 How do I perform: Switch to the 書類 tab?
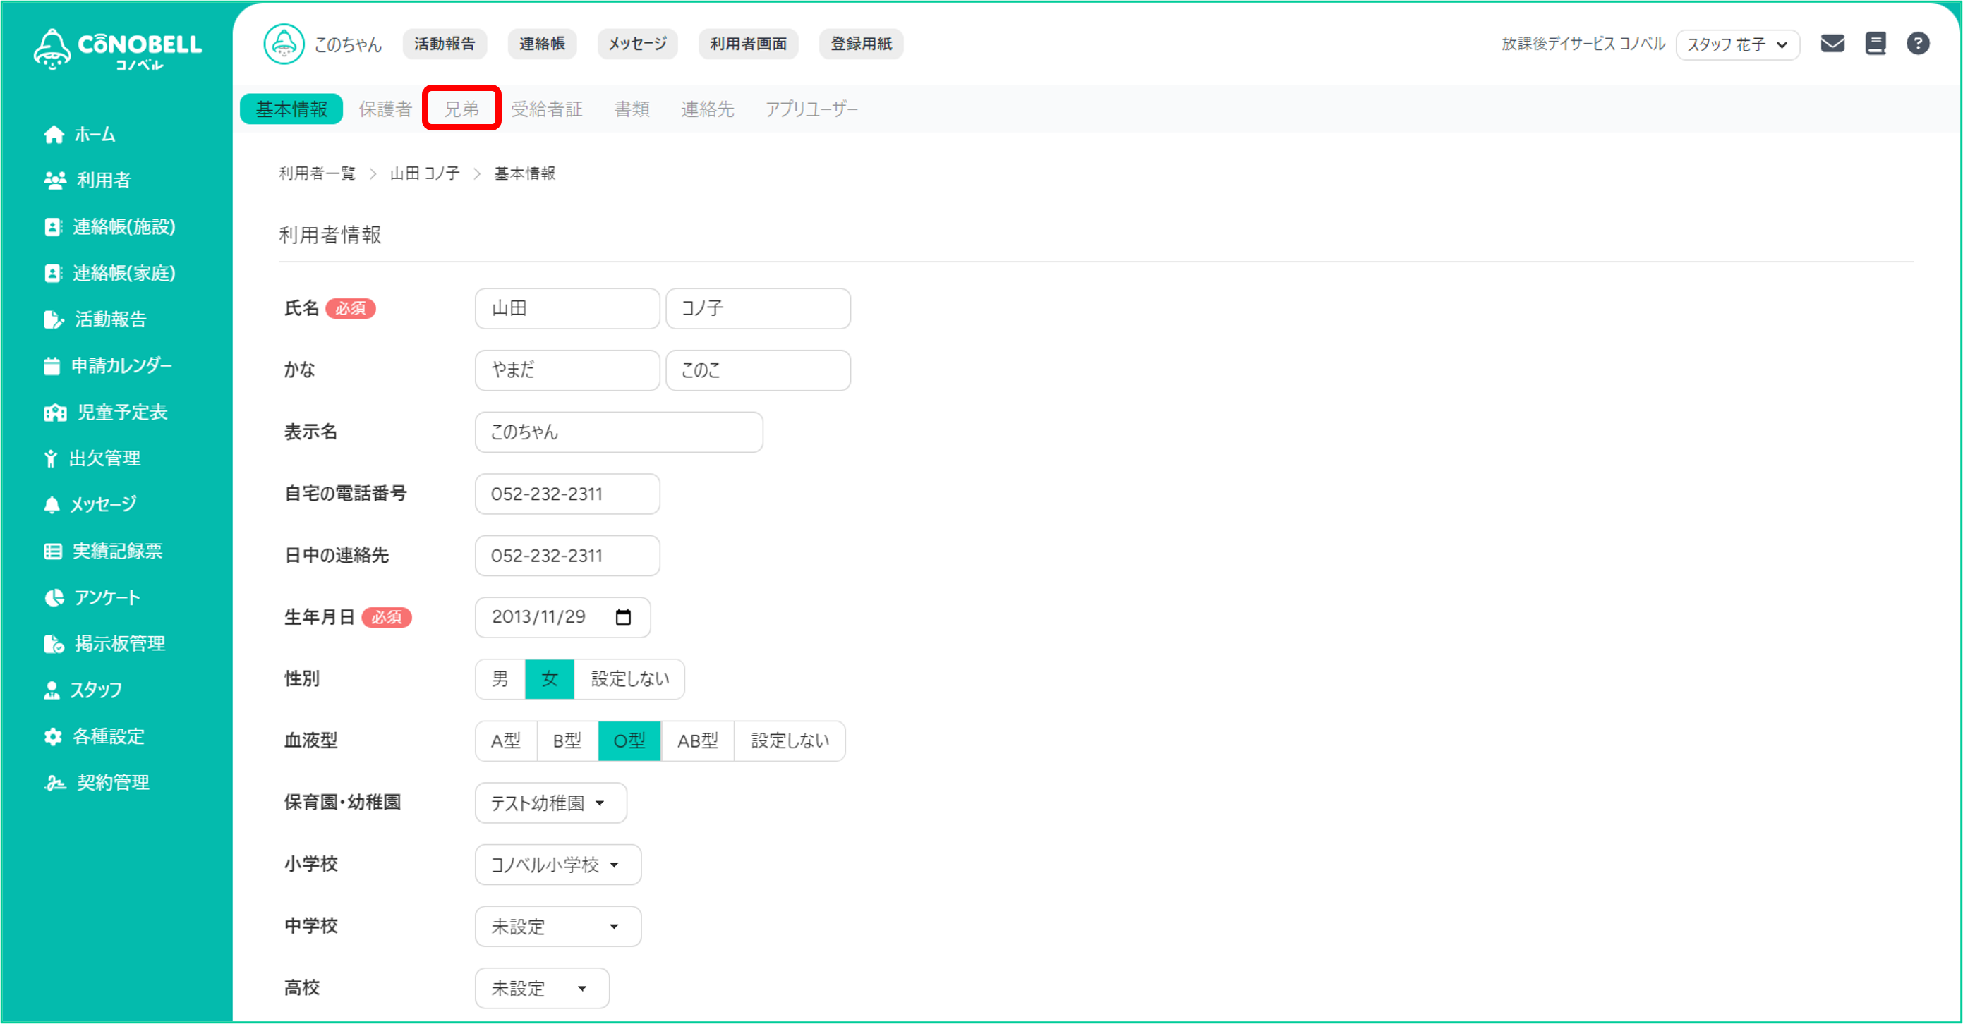(x=632, y=109)
